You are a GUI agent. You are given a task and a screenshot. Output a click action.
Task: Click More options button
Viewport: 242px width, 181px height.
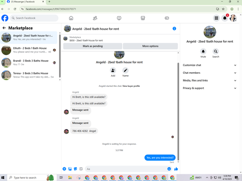(x=150, y=46)
